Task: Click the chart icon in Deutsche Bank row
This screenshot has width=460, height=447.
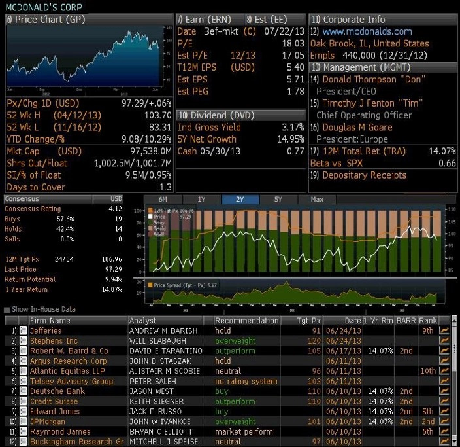Action: point(444,391)
